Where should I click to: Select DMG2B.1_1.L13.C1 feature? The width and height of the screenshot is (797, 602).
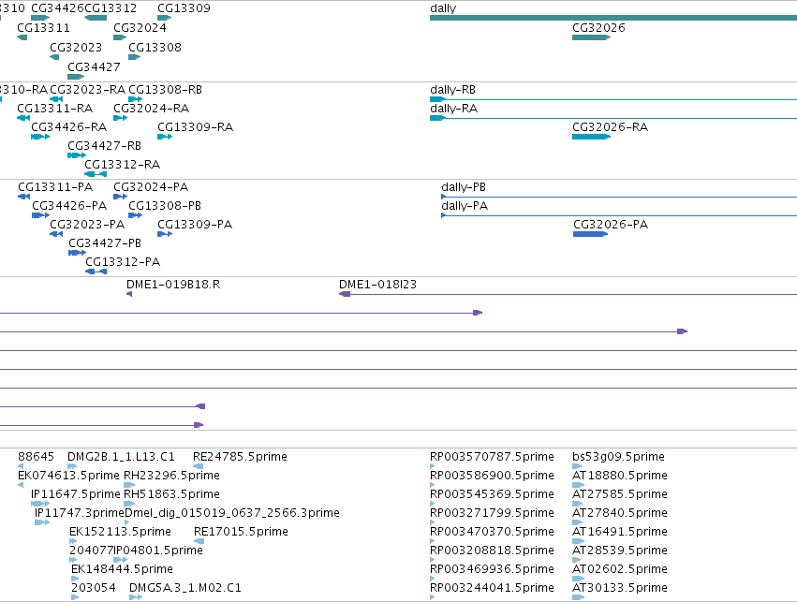click(x=72, y=466)
